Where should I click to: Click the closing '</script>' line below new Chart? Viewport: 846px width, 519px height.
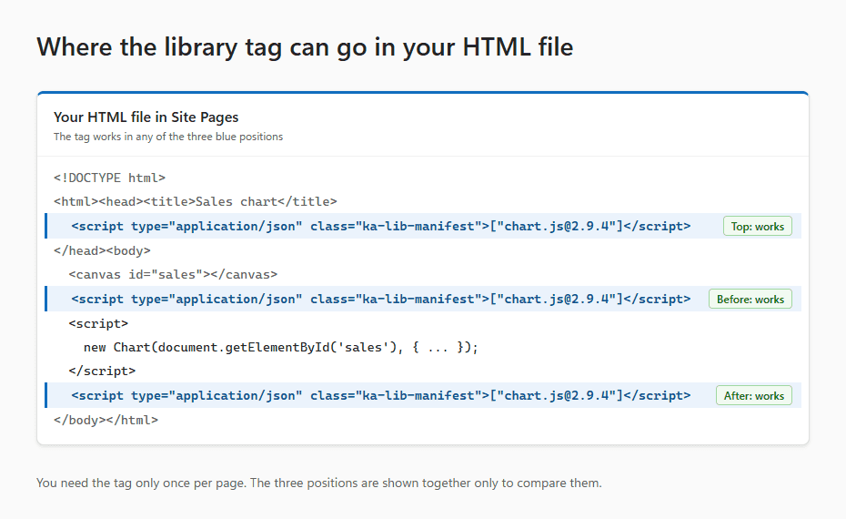tap(102, 371)
